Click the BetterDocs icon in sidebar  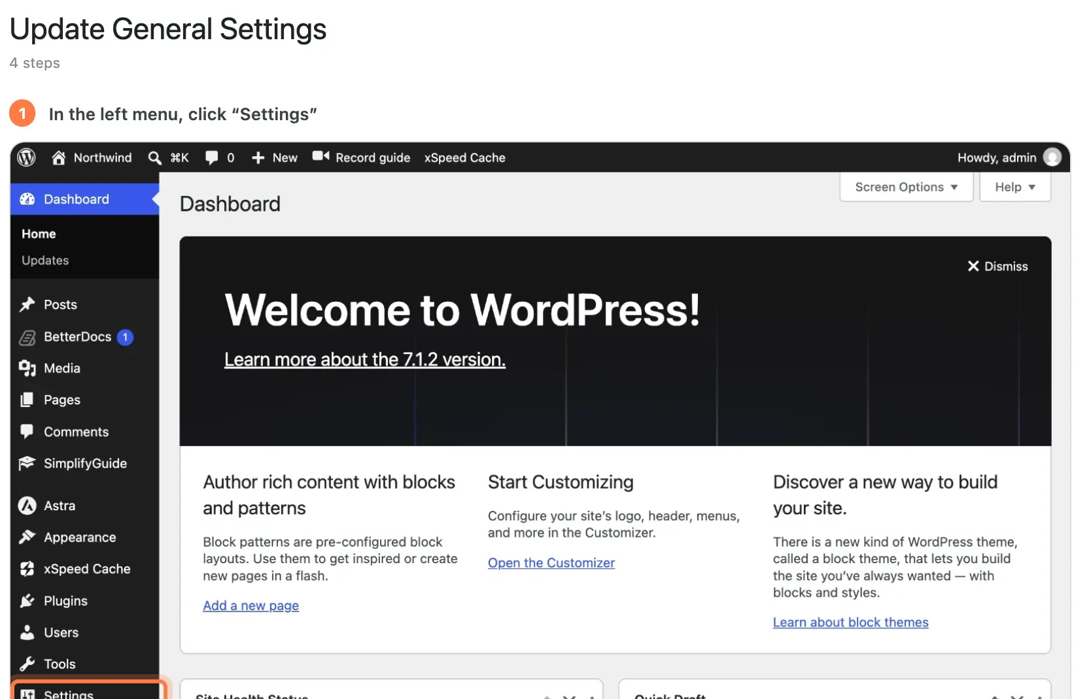(x=27, y=337)
